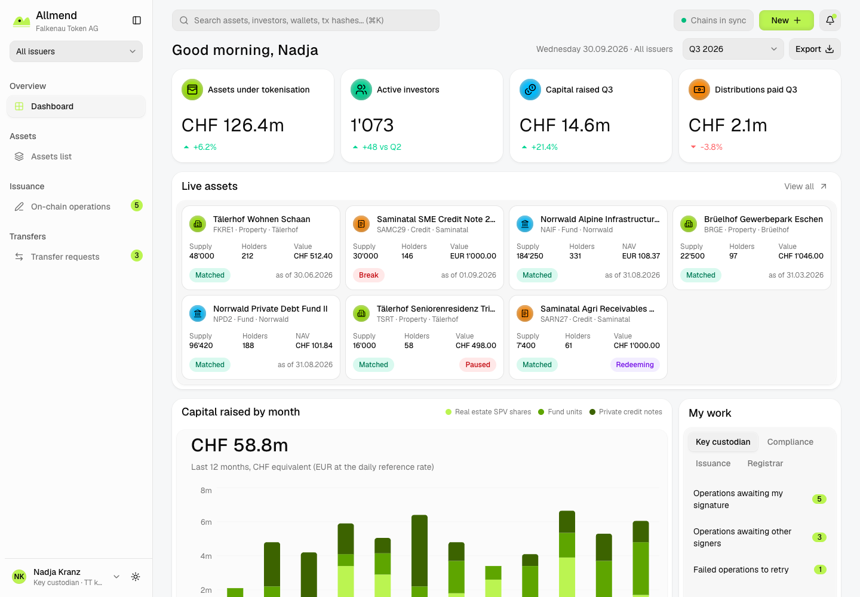Select the Registrar tab
The image size is (860, 597).
(765, 463)
